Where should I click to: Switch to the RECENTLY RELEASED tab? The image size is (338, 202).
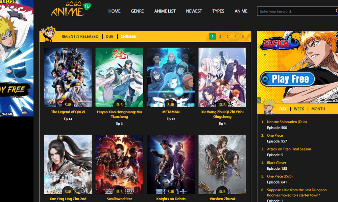click(80, 36)
